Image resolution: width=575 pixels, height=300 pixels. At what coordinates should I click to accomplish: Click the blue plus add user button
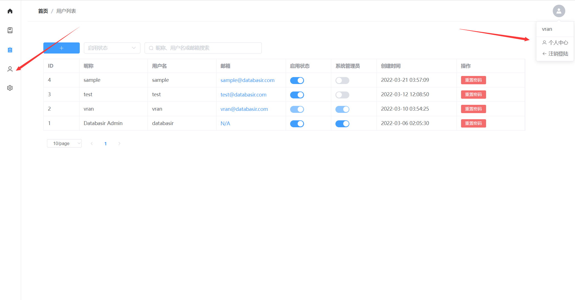(x=61, y=48)
